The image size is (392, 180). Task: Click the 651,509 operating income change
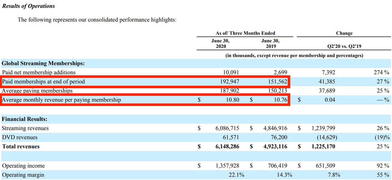pos(326,166)
